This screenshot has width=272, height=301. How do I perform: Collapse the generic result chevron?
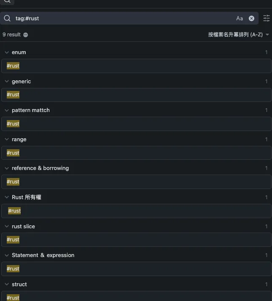coord(6,81)
